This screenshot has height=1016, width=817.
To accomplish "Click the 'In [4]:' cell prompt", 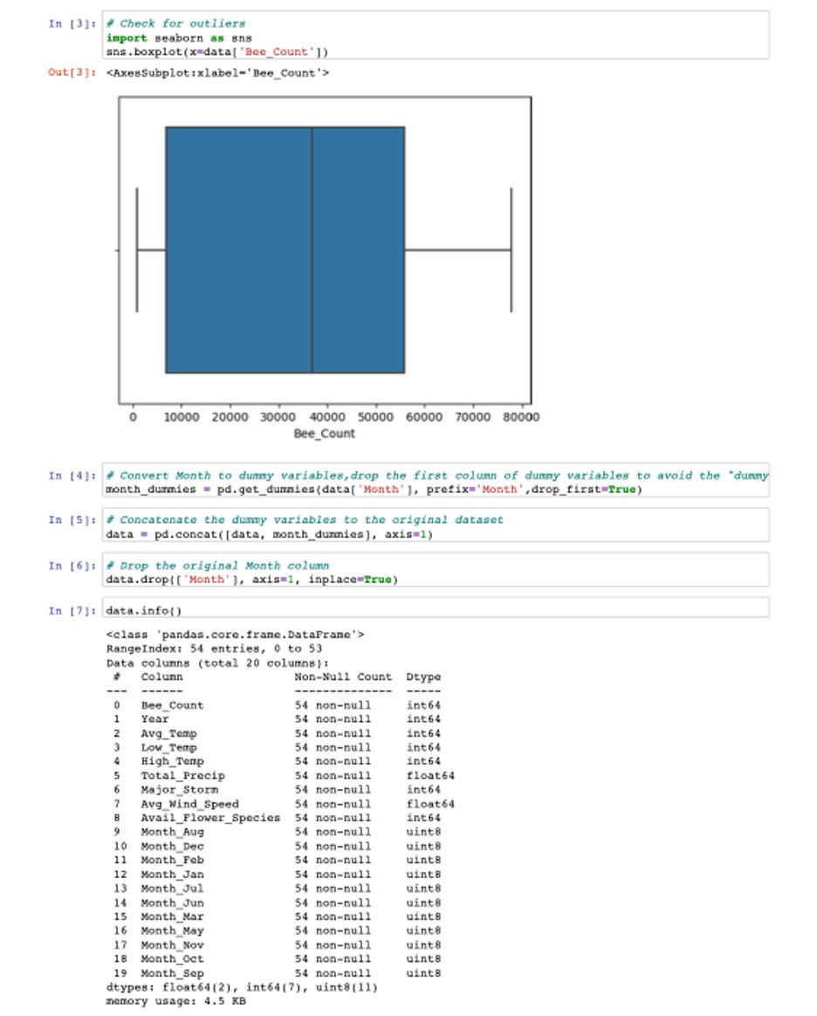I will point(72,477).
